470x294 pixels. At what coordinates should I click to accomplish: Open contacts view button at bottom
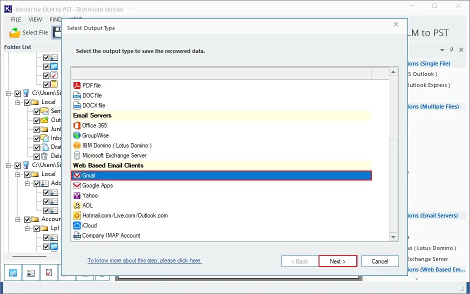(31, 272)
